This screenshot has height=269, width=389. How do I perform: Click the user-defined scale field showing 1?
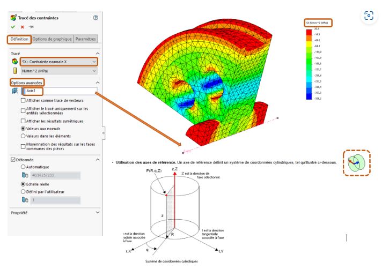(56, 200)
